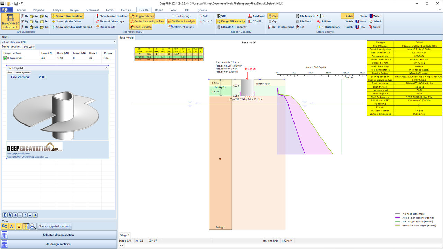Toggle Ult. geotech cap display
The width and height of the screenshot is (443, 249).
142,16
